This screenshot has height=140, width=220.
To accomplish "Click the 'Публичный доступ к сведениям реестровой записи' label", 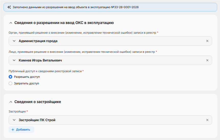I will 45,71.
